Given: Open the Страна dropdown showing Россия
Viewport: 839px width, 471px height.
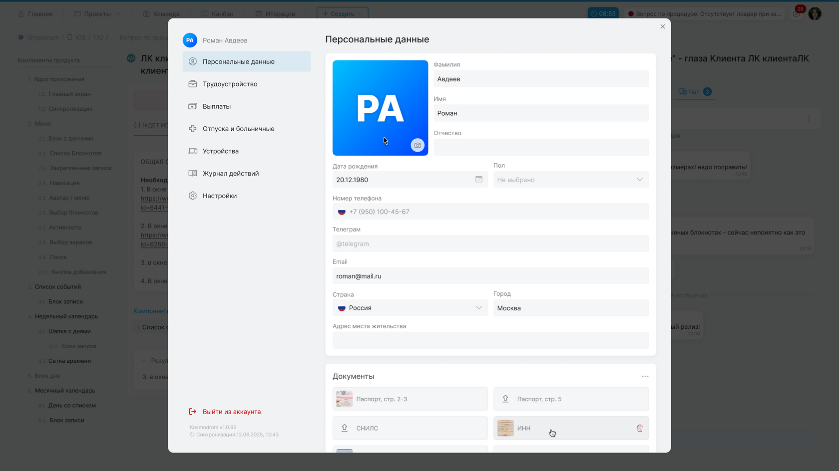Looking at the screenshot, I should coord(410,308).
